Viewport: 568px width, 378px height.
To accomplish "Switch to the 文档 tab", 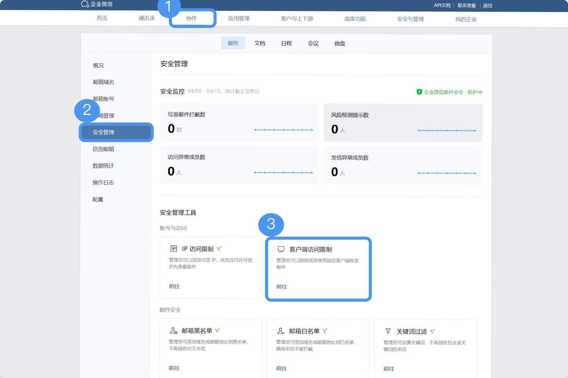I will click(260, 43).
